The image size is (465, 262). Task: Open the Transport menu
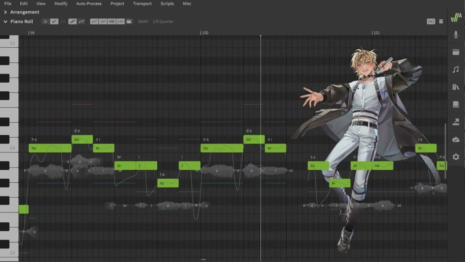(142, 4)
